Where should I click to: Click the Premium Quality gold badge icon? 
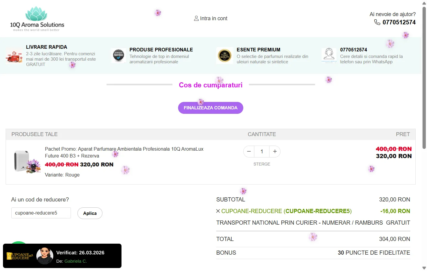(x=225, y=55)
